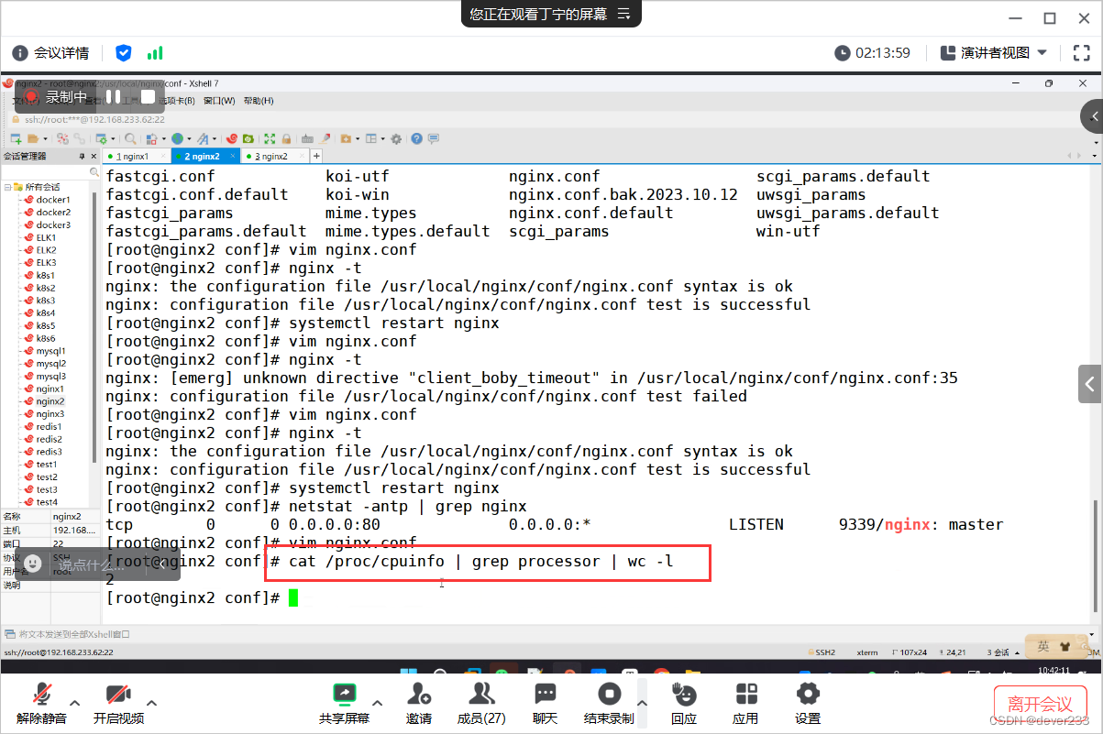1103x734 pixels.
Task: Click Xshell open folder toolbar icon
Action: 35,139
